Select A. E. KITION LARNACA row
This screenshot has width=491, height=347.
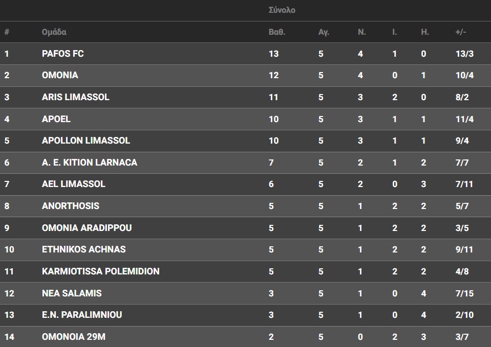(x=246, y=163)
